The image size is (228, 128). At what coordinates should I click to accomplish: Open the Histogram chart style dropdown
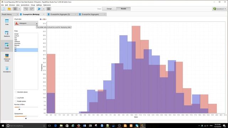tap(26, 23)
